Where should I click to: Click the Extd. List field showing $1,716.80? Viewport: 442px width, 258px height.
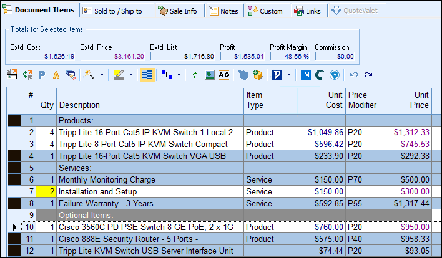pyautogui.click(x=182, y=57)
